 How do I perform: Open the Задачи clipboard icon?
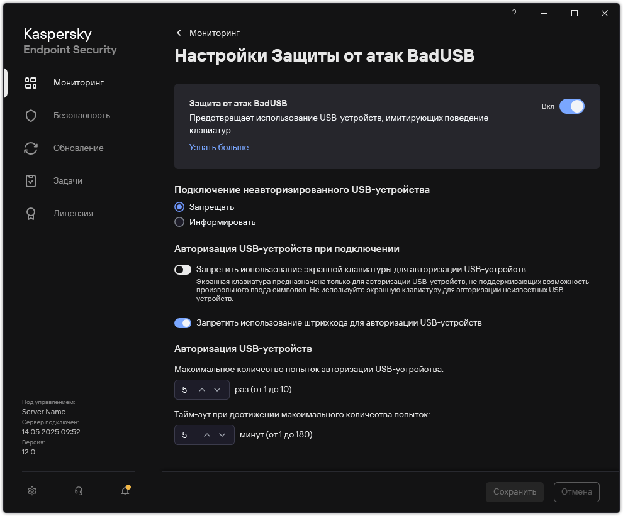coord(30,180)
